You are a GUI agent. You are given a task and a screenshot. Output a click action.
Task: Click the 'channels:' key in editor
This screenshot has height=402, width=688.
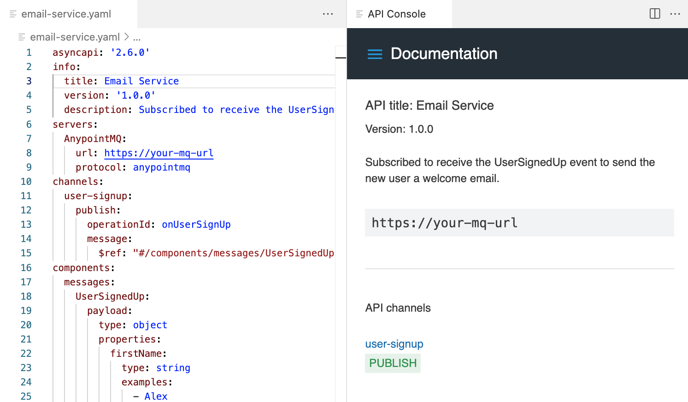78,182
